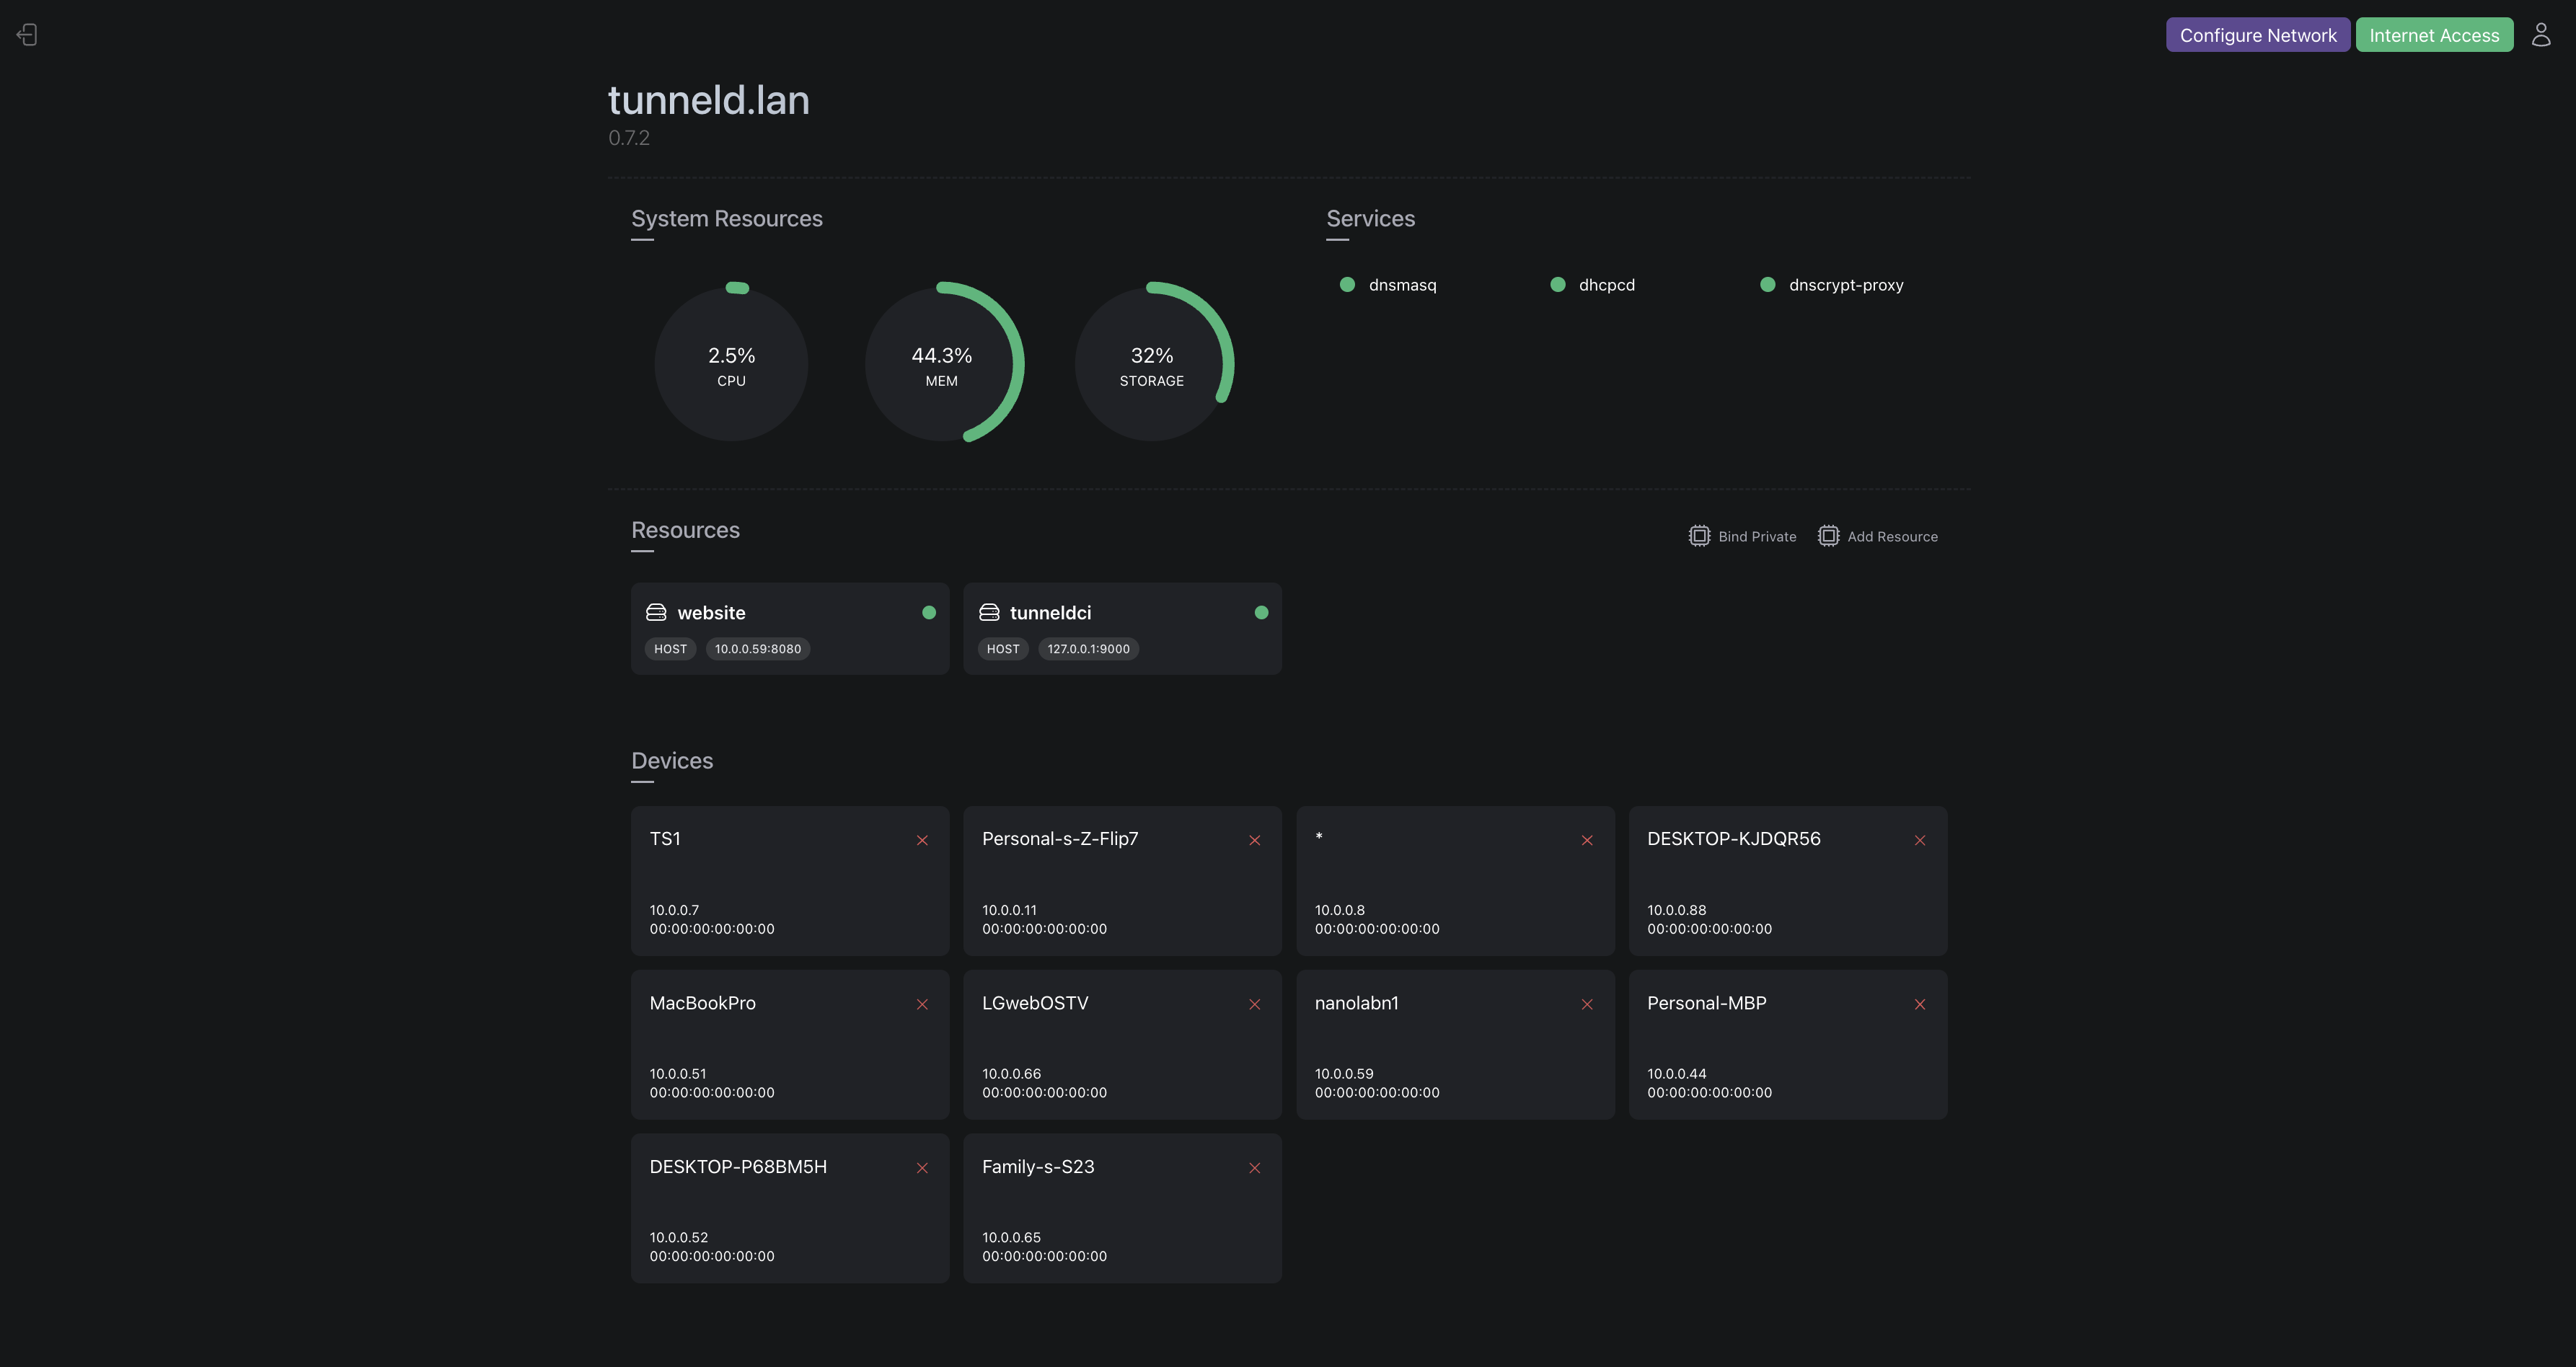
Task: Remove the TS1 device
Action: point(921,840)
